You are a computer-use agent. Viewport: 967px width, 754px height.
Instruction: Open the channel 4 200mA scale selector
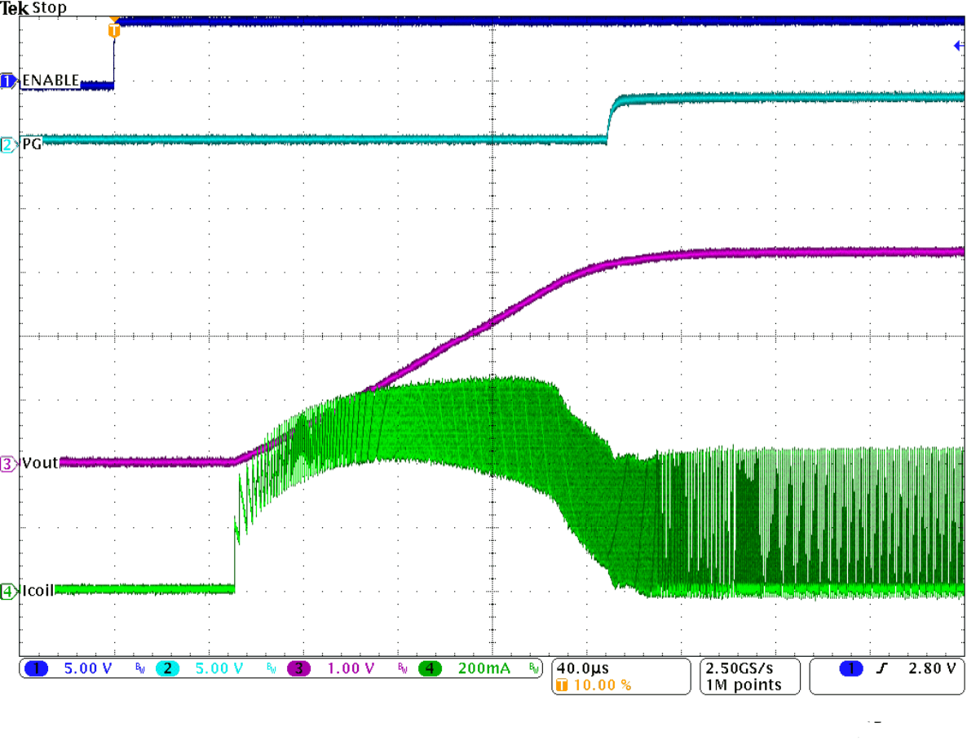483,668
